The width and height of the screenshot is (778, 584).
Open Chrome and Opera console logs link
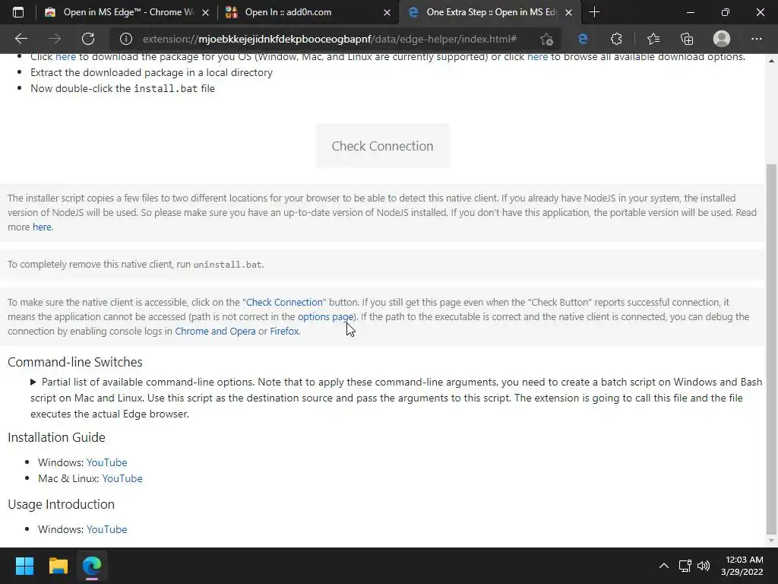[215, 331]
